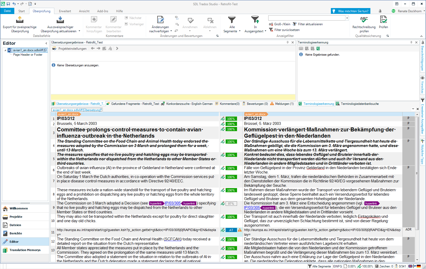Click Filter aktualisieren icon

(x=295, y=24)
